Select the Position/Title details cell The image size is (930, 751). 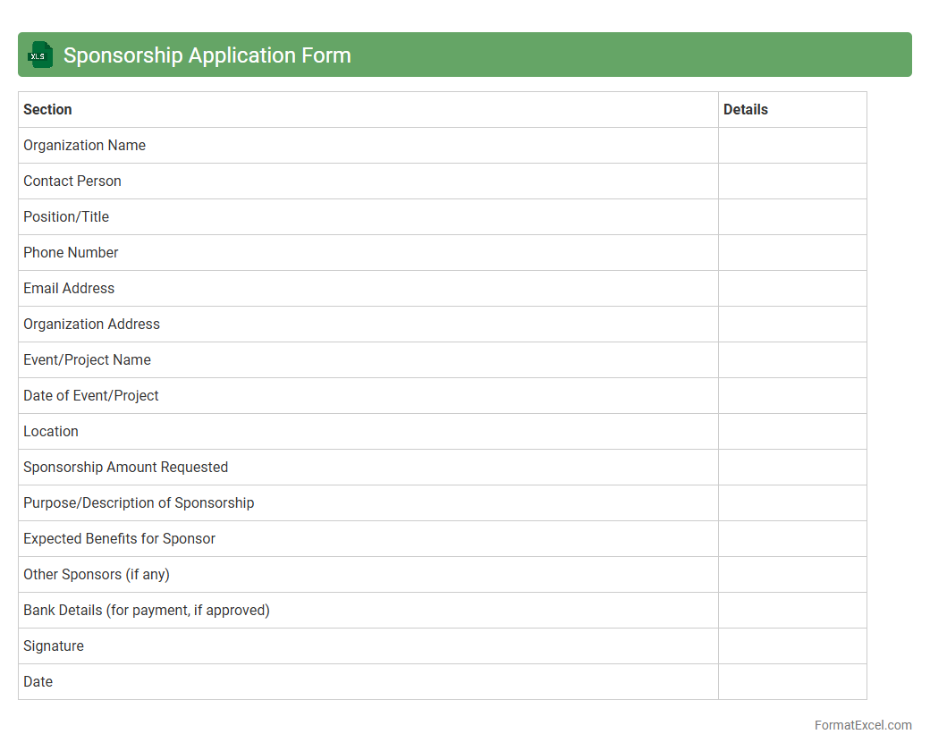(x=791, y=216)
